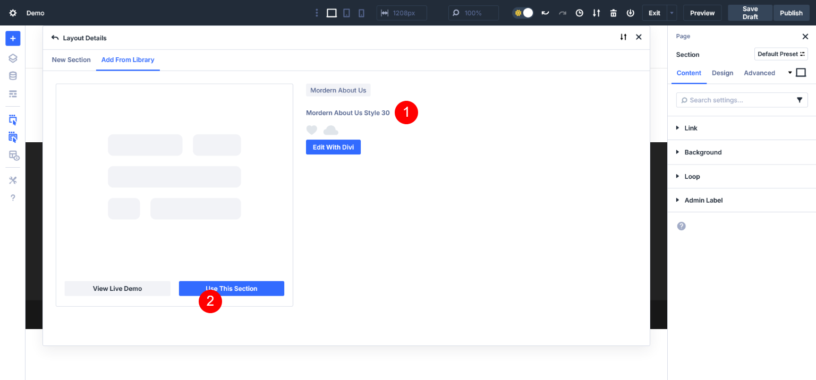Select the Content tab
The image size is (816, 380).
689,73
